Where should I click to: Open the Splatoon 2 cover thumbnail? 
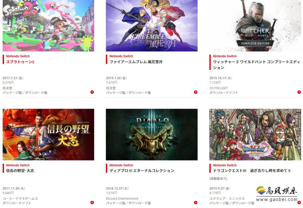48,25
